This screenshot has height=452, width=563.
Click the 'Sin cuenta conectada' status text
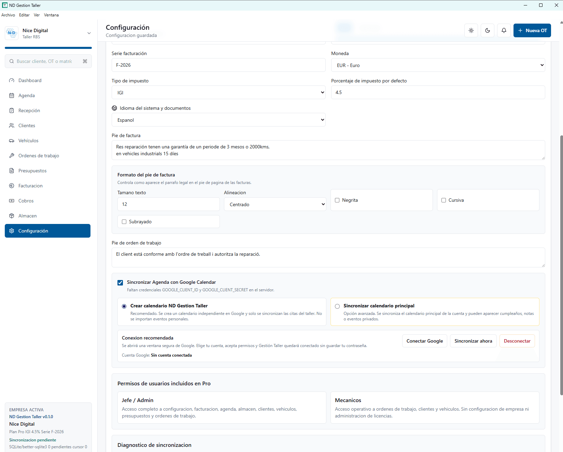(171, 355)
